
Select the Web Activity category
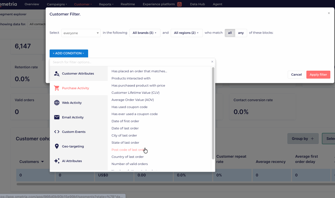(78, 103)
